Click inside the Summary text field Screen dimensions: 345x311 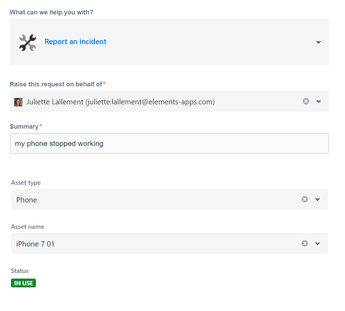169,144
